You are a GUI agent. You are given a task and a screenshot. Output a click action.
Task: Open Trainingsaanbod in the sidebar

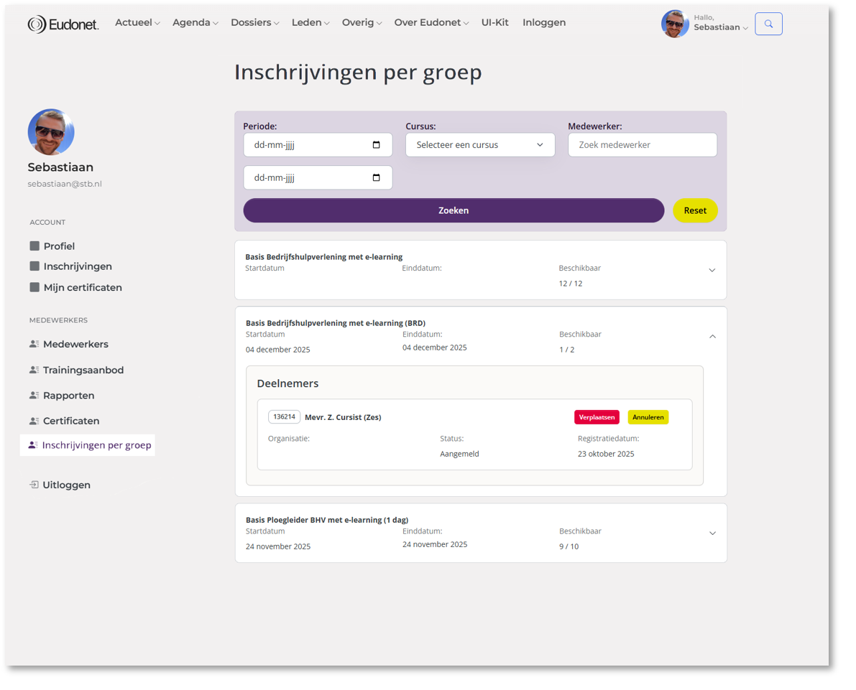(x=83, y=370)
